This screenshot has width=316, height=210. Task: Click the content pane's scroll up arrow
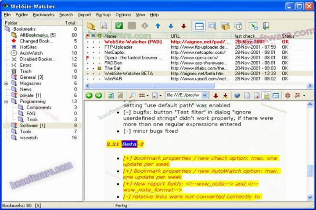pyautogui.click(x=310, y=104)
